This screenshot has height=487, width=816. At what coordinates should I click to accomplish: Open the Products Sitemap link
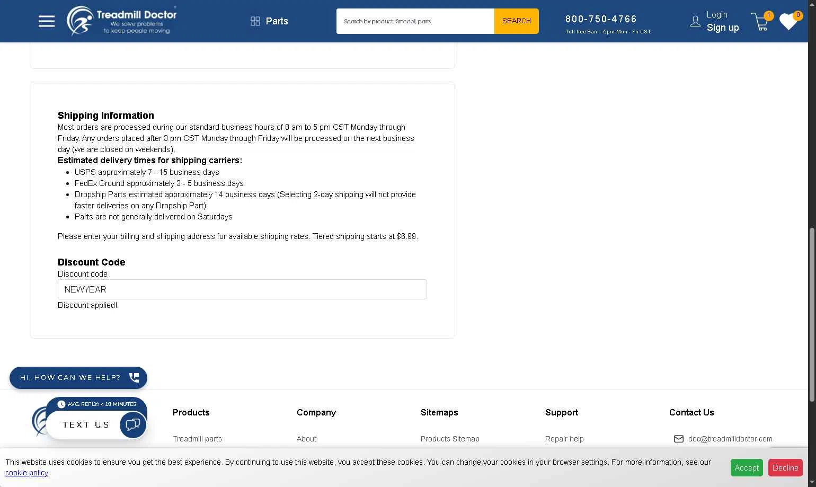point(450,439)
